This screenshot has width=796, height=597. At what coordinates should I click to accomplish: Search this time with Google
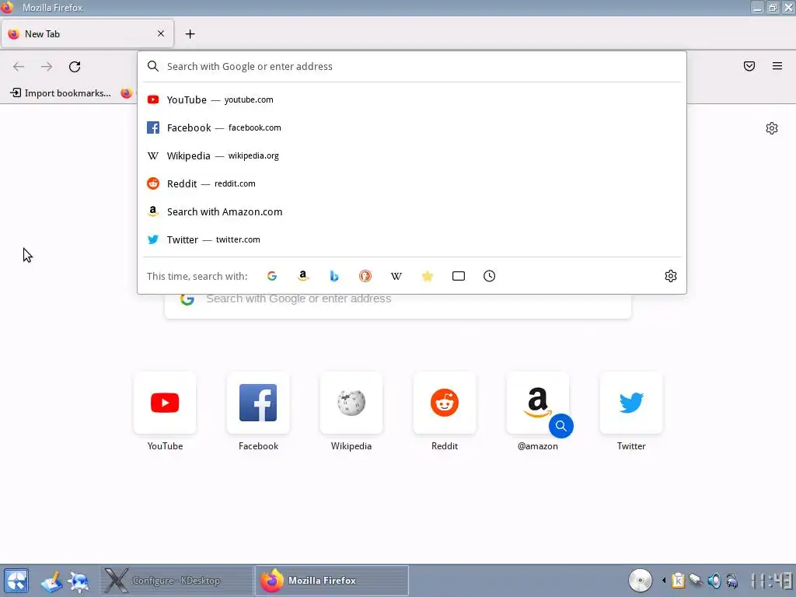coord(272,276)
